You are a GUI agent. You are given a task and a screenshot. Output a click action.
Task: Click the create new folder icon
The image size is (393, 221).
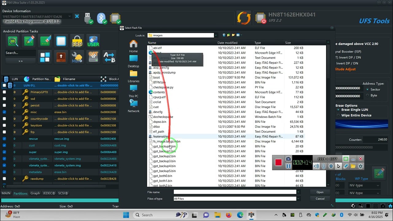pos(233,35)
